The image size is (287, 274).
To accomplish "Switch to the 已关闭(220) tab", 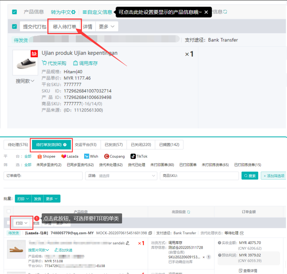I will point(141,145).
